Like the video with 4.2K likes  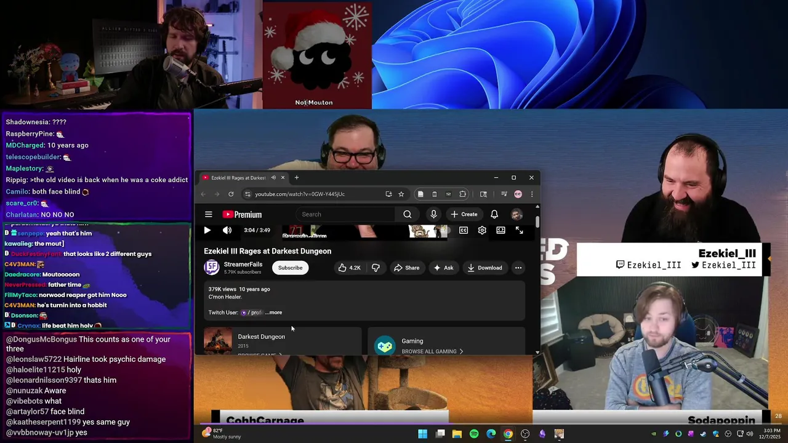coord(349,268)
